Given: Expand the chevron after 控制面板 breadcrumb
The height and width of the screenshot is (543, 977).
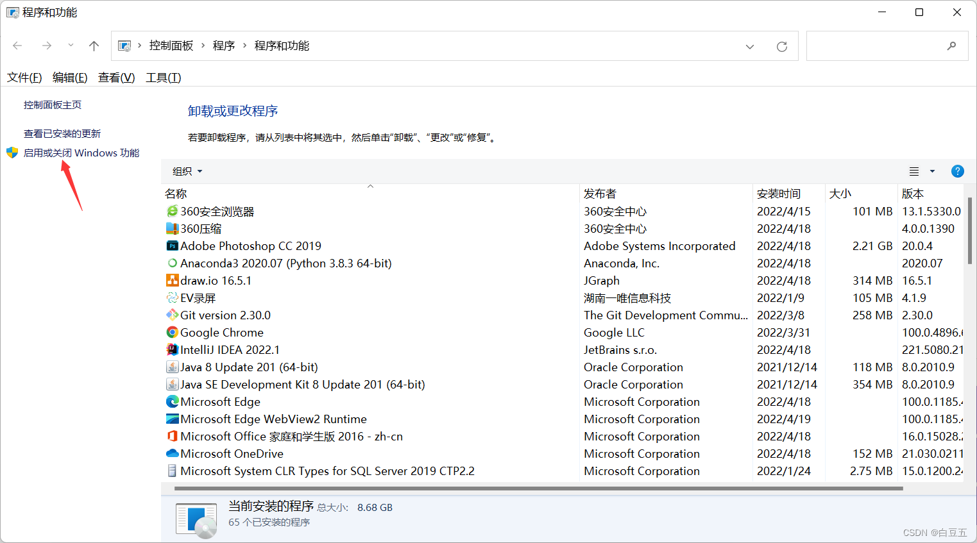Looking at the screenshot, I should coord(203,46).
